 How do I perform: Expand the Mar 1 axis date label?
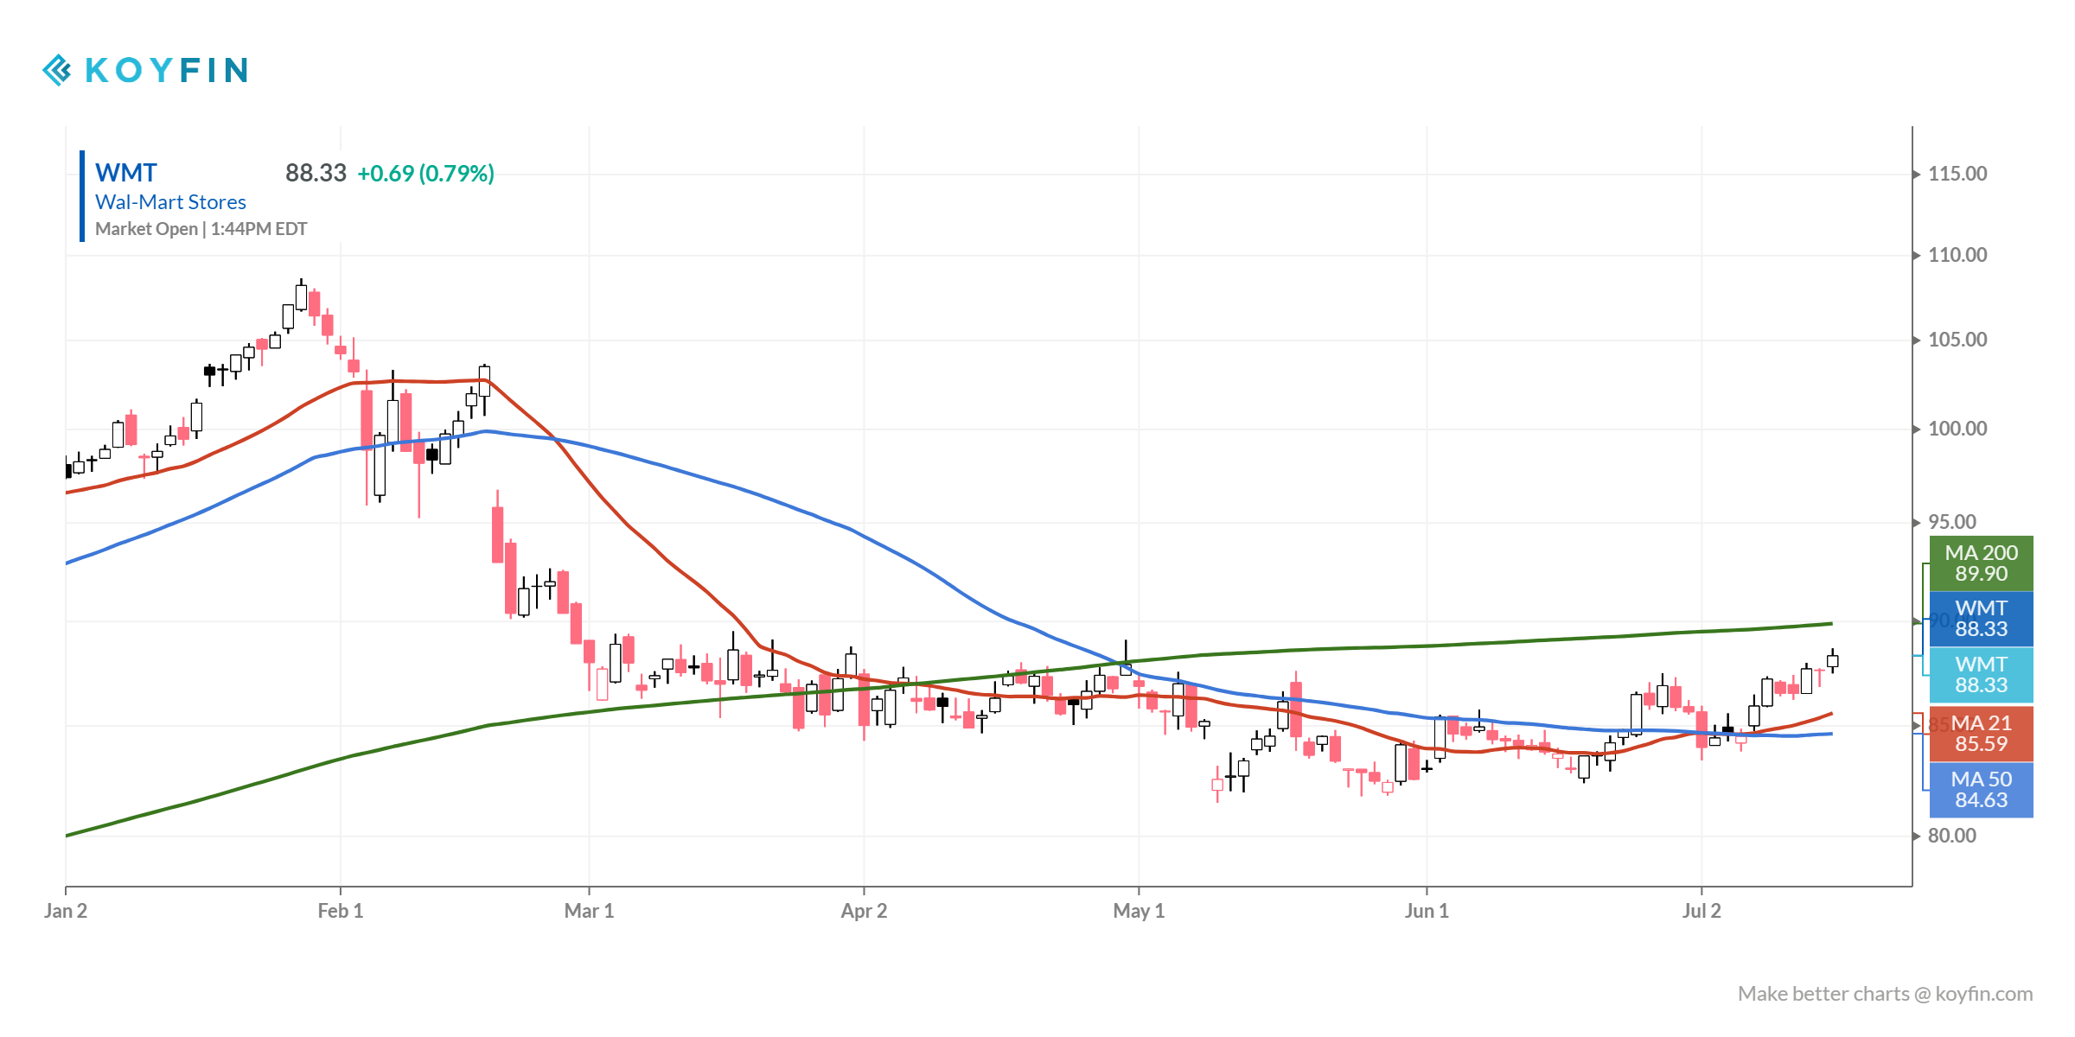click(589, 910)
